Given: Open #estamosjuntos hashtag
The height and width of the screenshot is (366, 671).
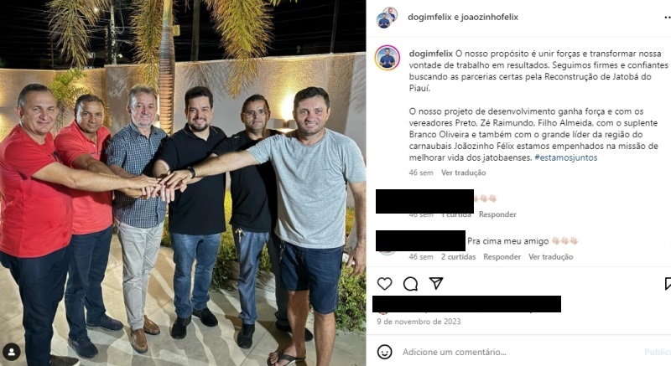Looking at the screenshot, I should point(565,157).
